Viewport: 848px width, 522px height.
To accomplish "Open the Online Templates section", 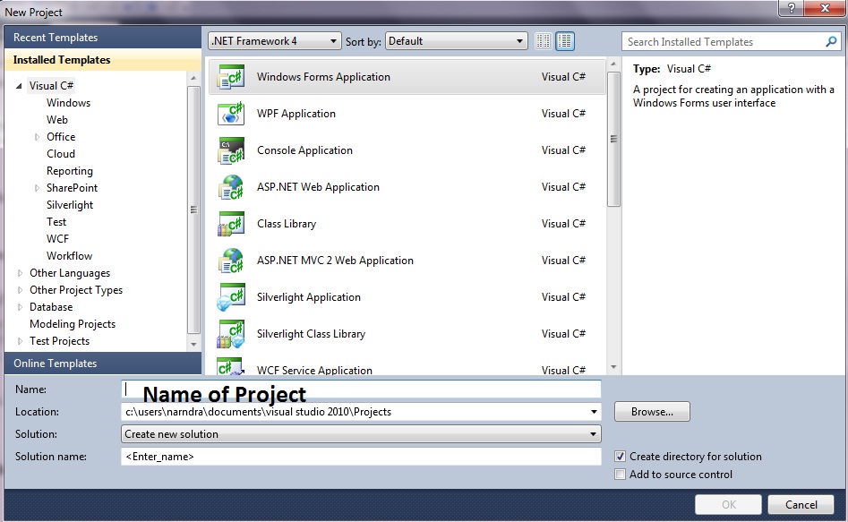I will click(x=103, y=364).
